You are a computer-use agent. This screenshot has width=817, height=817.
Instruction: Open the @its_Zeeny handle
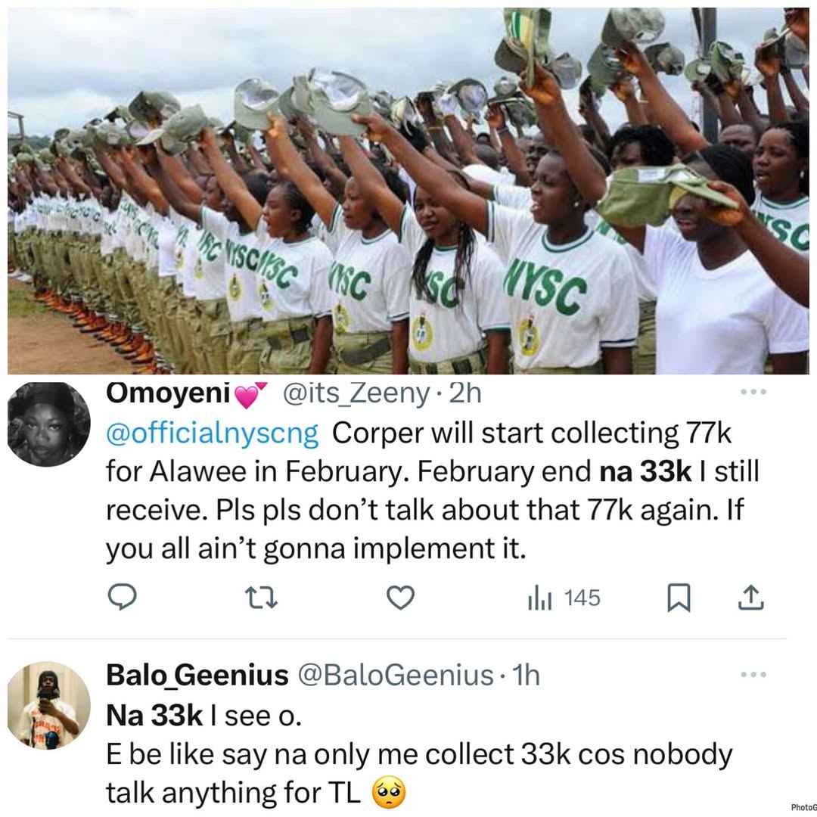[x=356, y=394]
